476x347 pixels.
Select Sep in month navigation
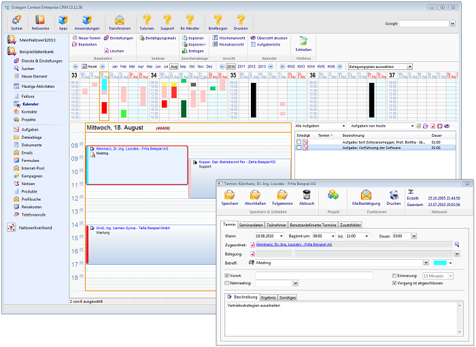(183, 66)
